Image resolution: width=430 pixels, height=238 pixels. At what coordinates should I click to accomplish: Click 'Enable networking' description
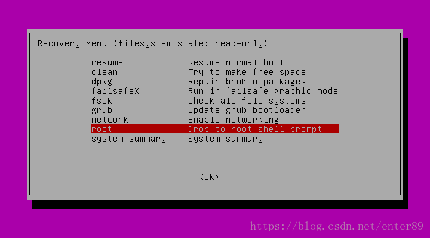tap(234, 120)
